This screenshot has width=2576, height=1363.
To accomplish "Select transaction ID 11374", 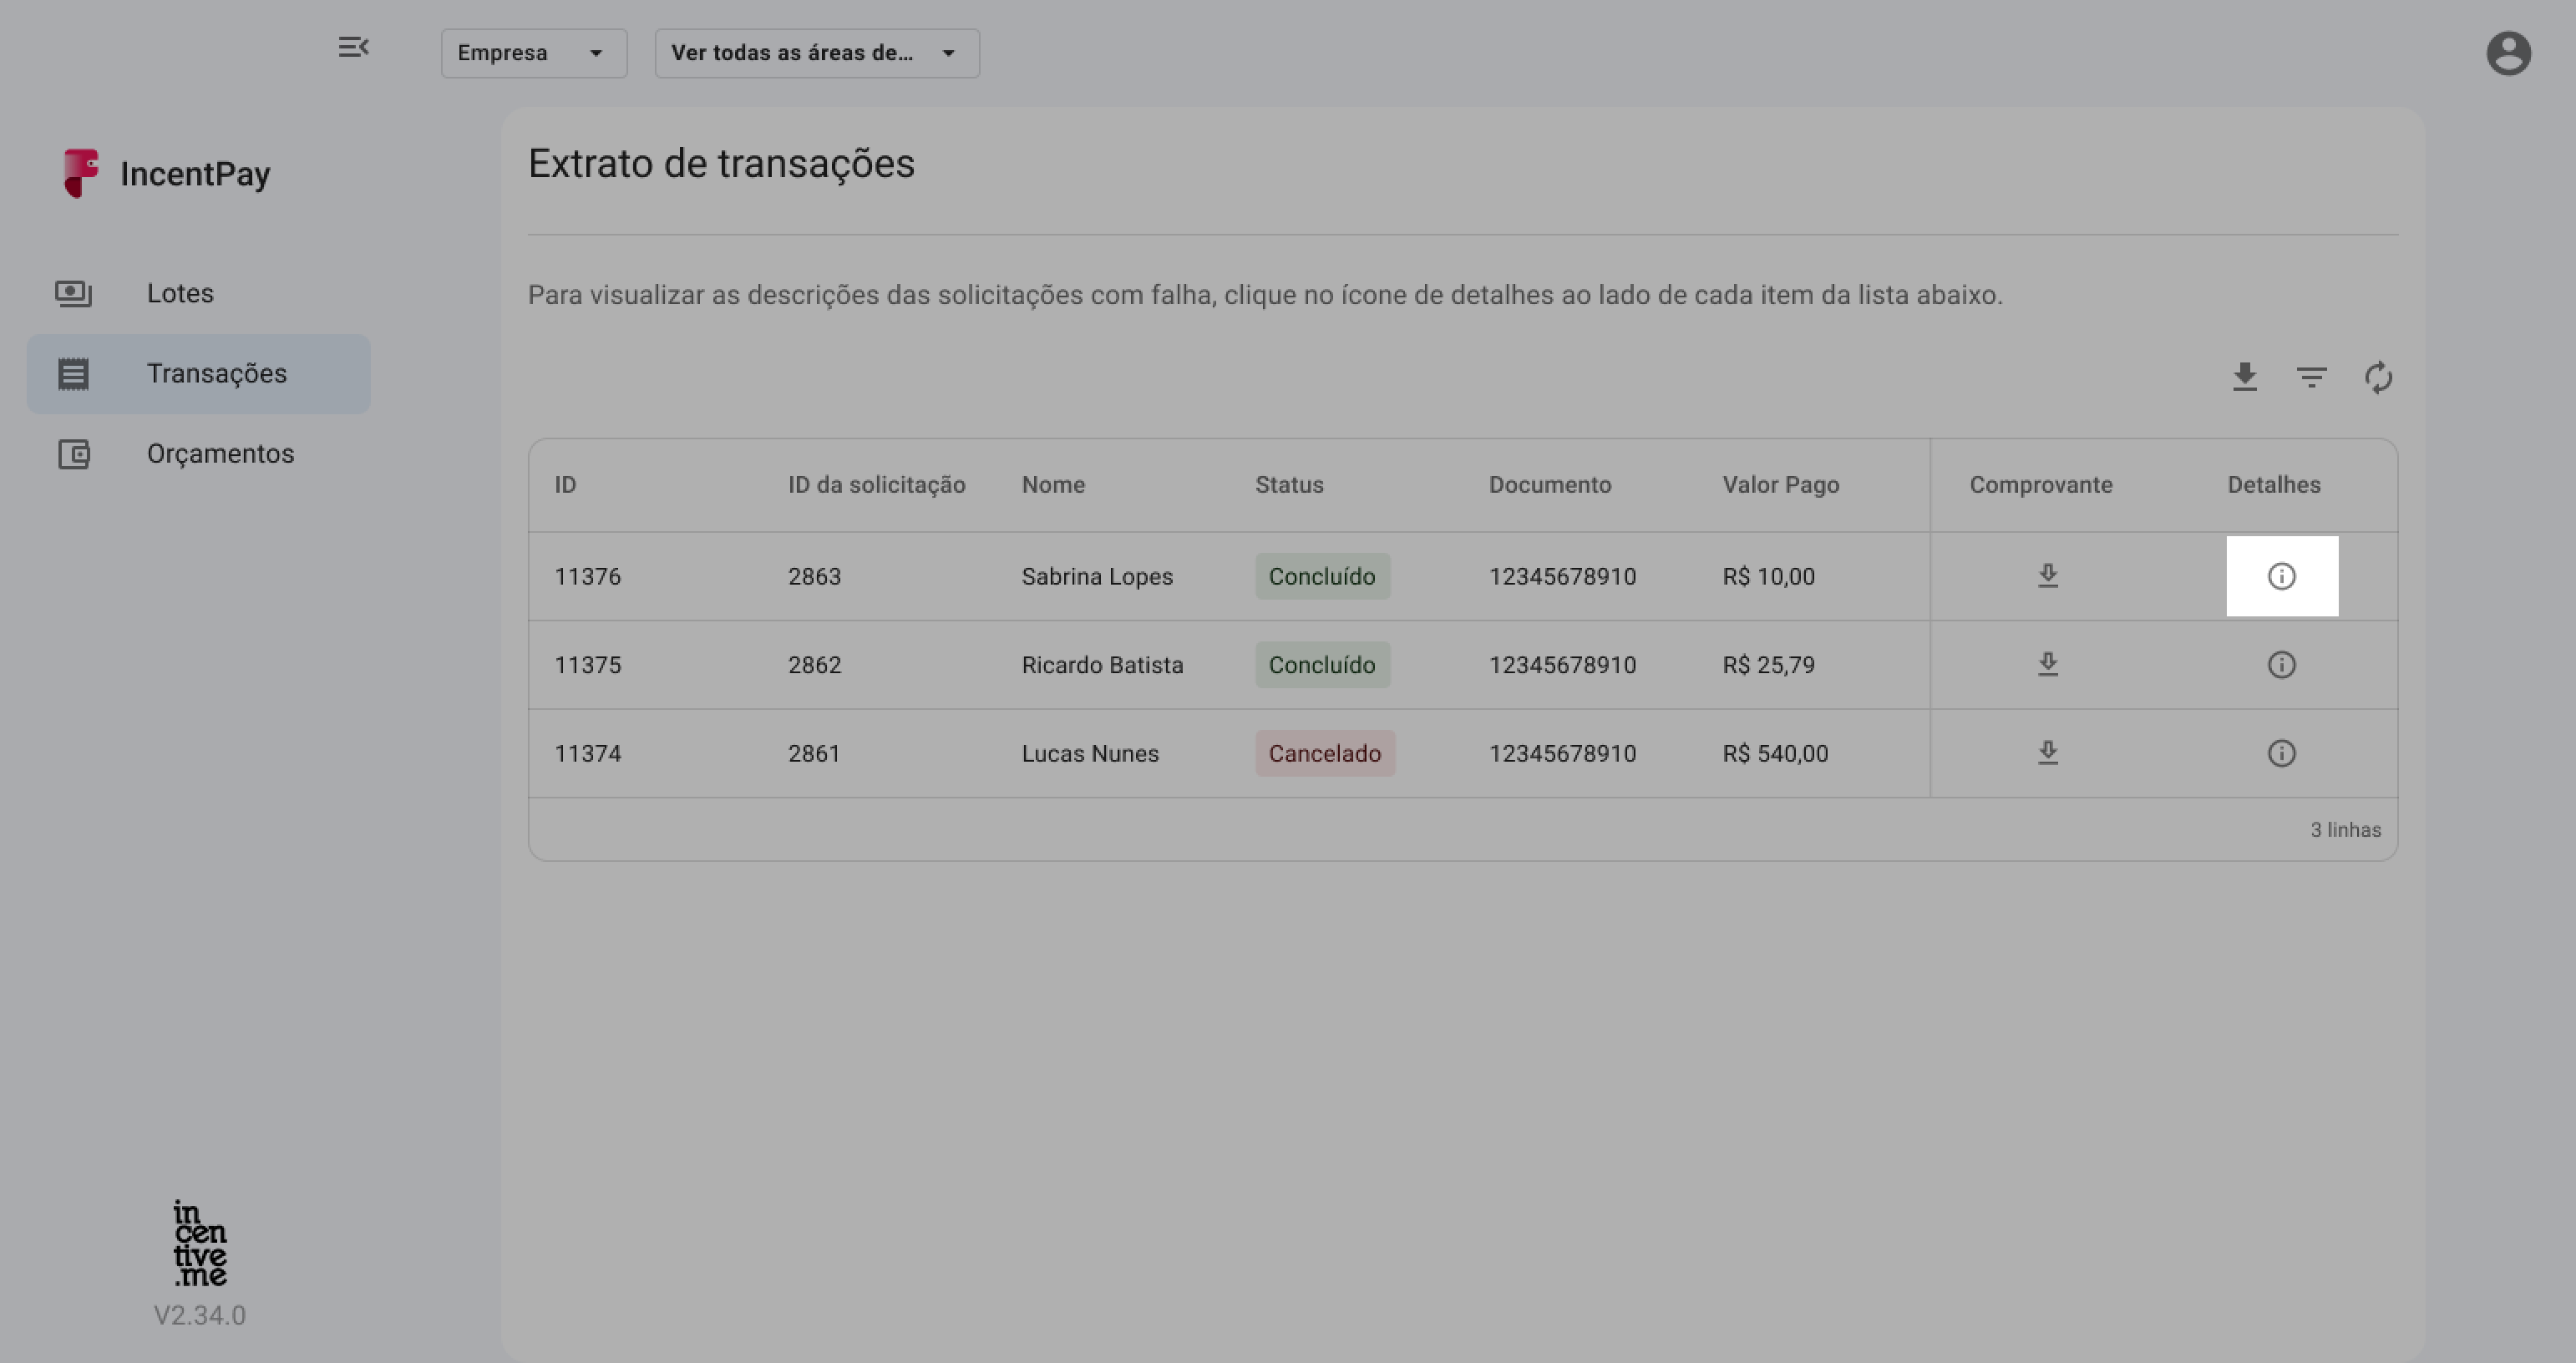I will coord(587,753).
